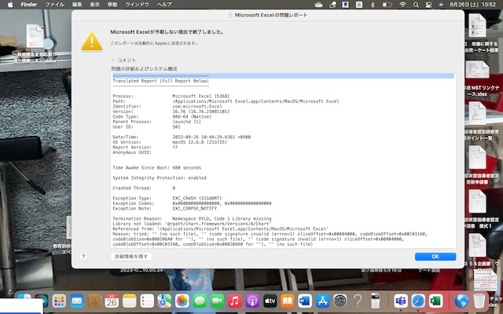Viewport: 503px width, 314px height.
Task: Launch the Music app from the Dock
Action: pyautogui.click(x=234, y=301)
